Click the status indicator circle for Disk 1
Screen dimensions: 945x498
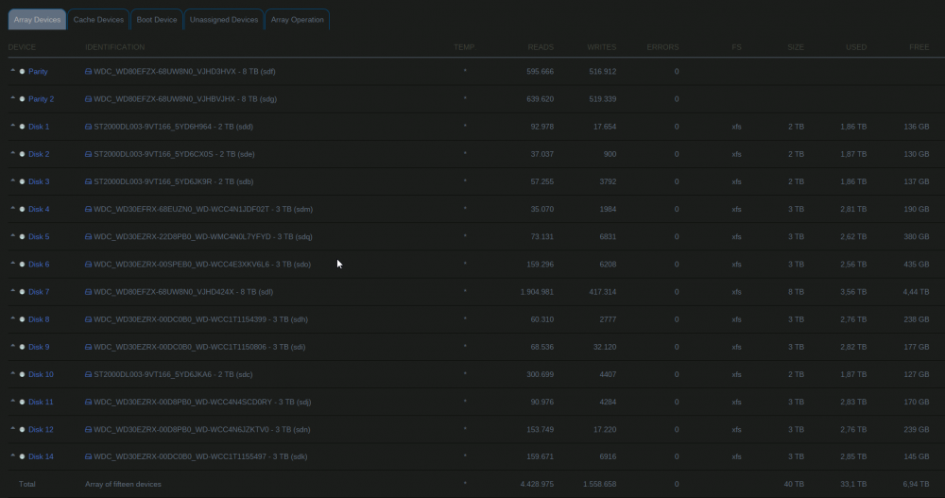23,127
